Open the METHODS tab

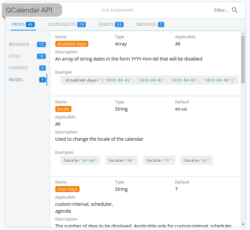pyautogui.click(x=151, y=25)
